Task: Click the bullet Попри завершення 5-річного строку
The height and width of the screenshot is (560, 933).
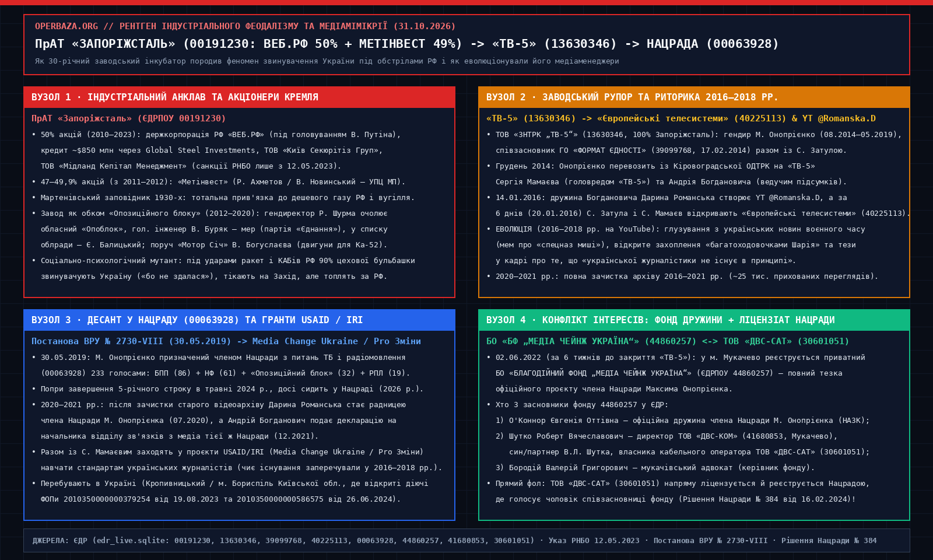Action: 227,389
